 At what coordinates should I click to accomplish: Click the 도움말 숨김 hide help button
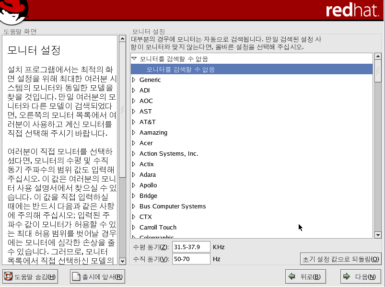30,276
